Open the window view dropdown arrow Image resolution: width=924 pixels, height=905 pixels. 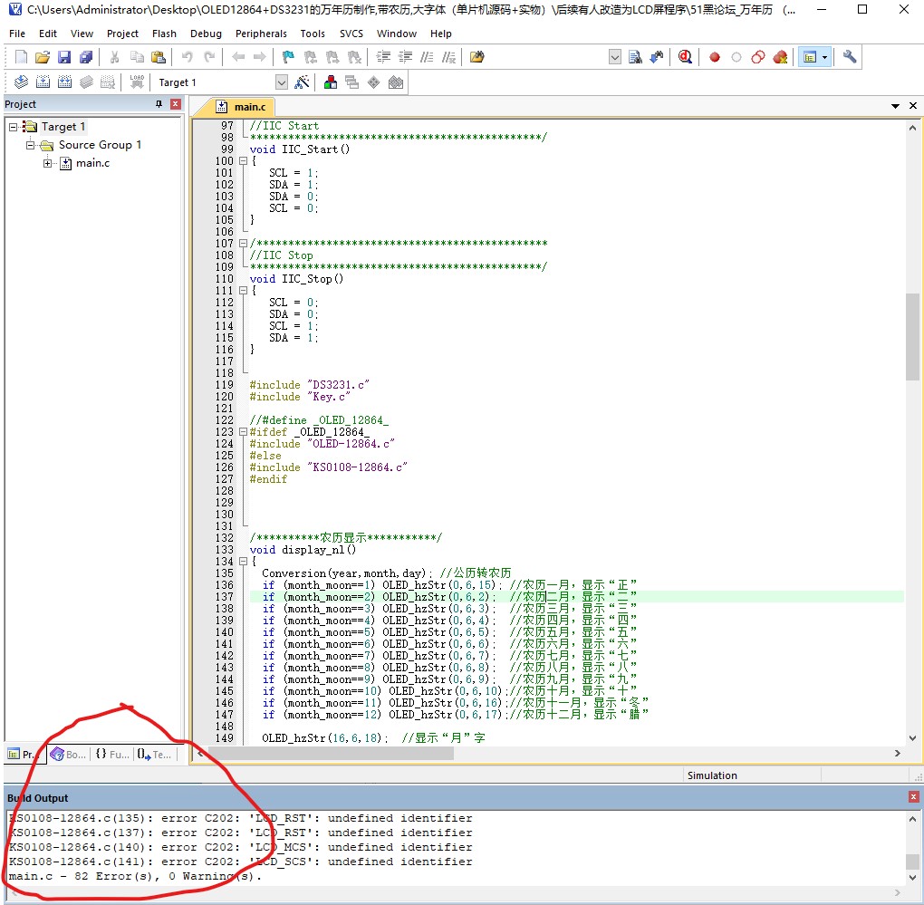[x=824, y=57]
